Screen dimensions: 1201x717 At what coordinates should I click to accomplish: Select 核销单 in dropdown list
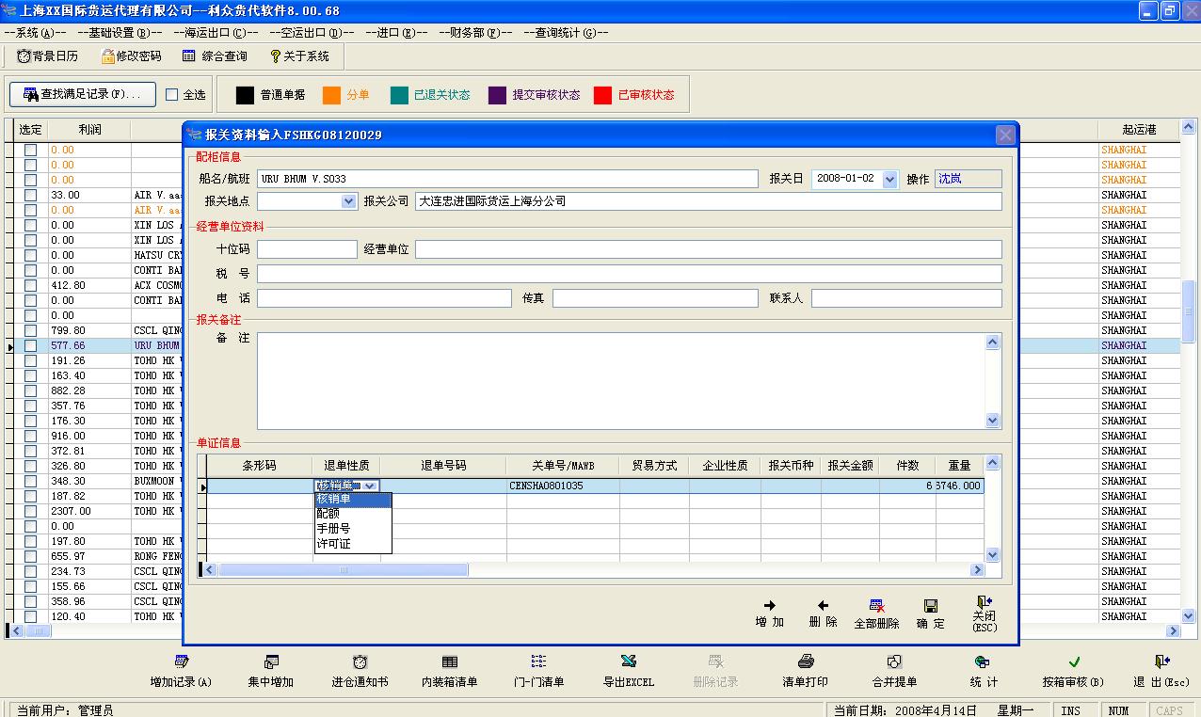[x=352, y=500]
